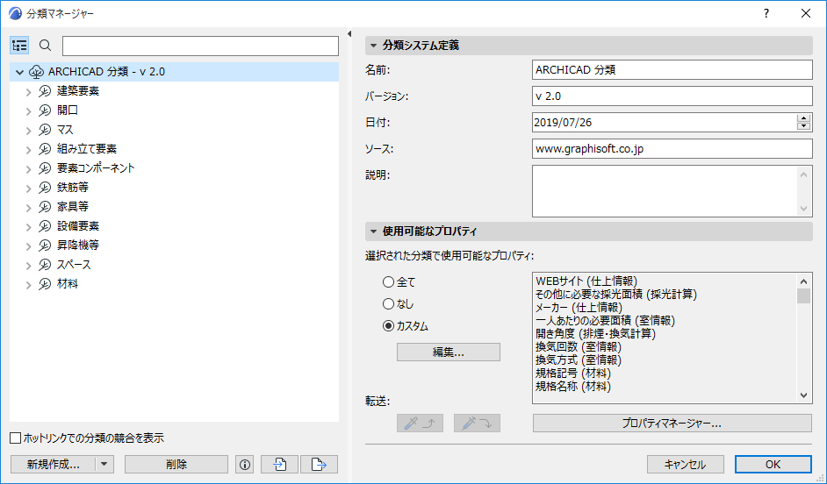Click the classification icon beside 開口
The height and width of the screenshot is (484, 827).
click(45, 110)
